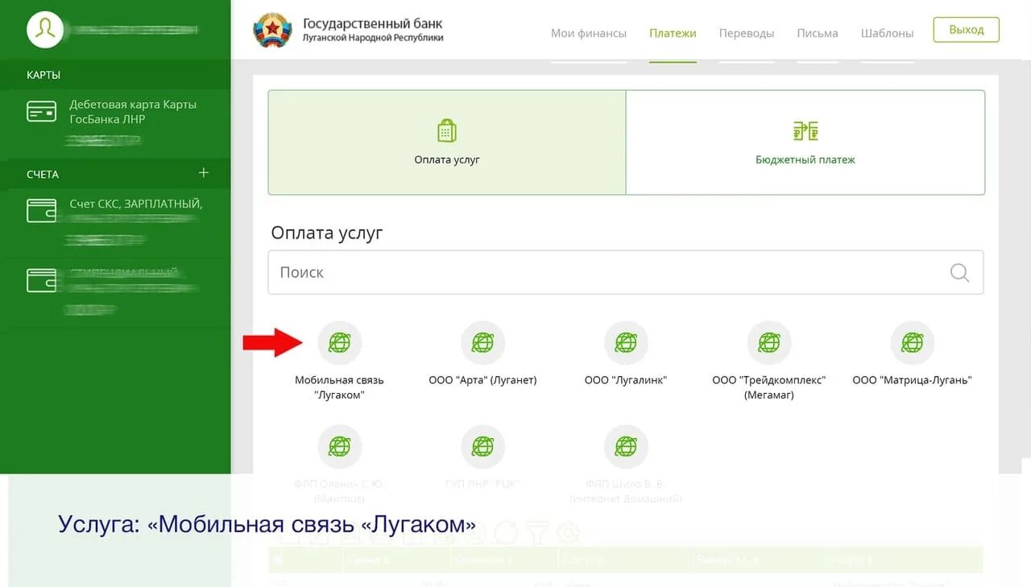Viewport: 1031px width, 587px height.
Task: Choose Мобильная связь "Лугаком" service icon
Action: (x=340, y=343)
